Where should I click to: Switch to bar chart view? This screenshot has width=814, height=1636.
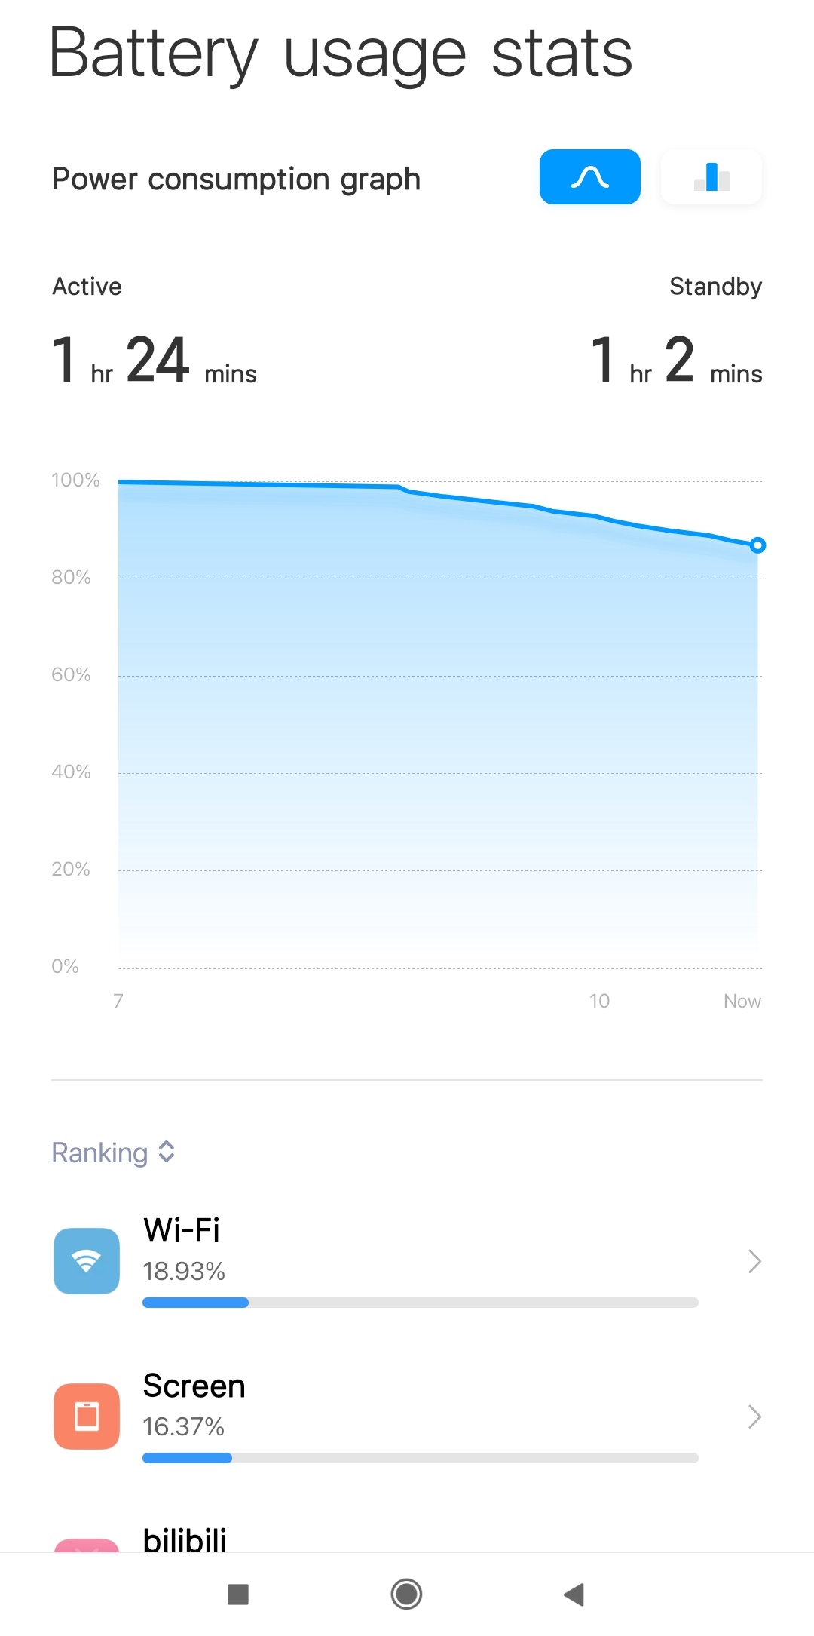coord(711,177)
